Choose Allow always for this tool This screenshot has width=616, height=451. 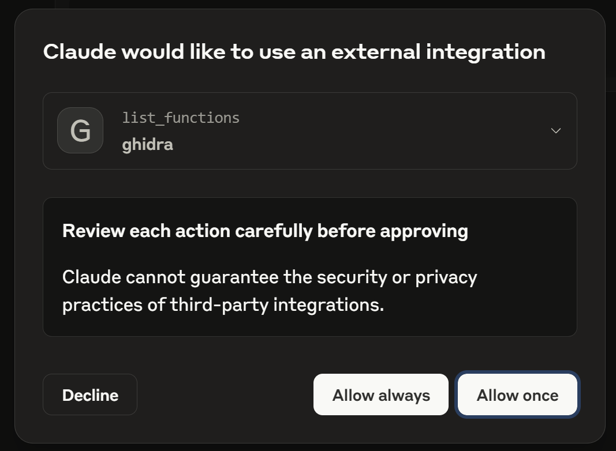pyautogui.click(x=380, y=394)
